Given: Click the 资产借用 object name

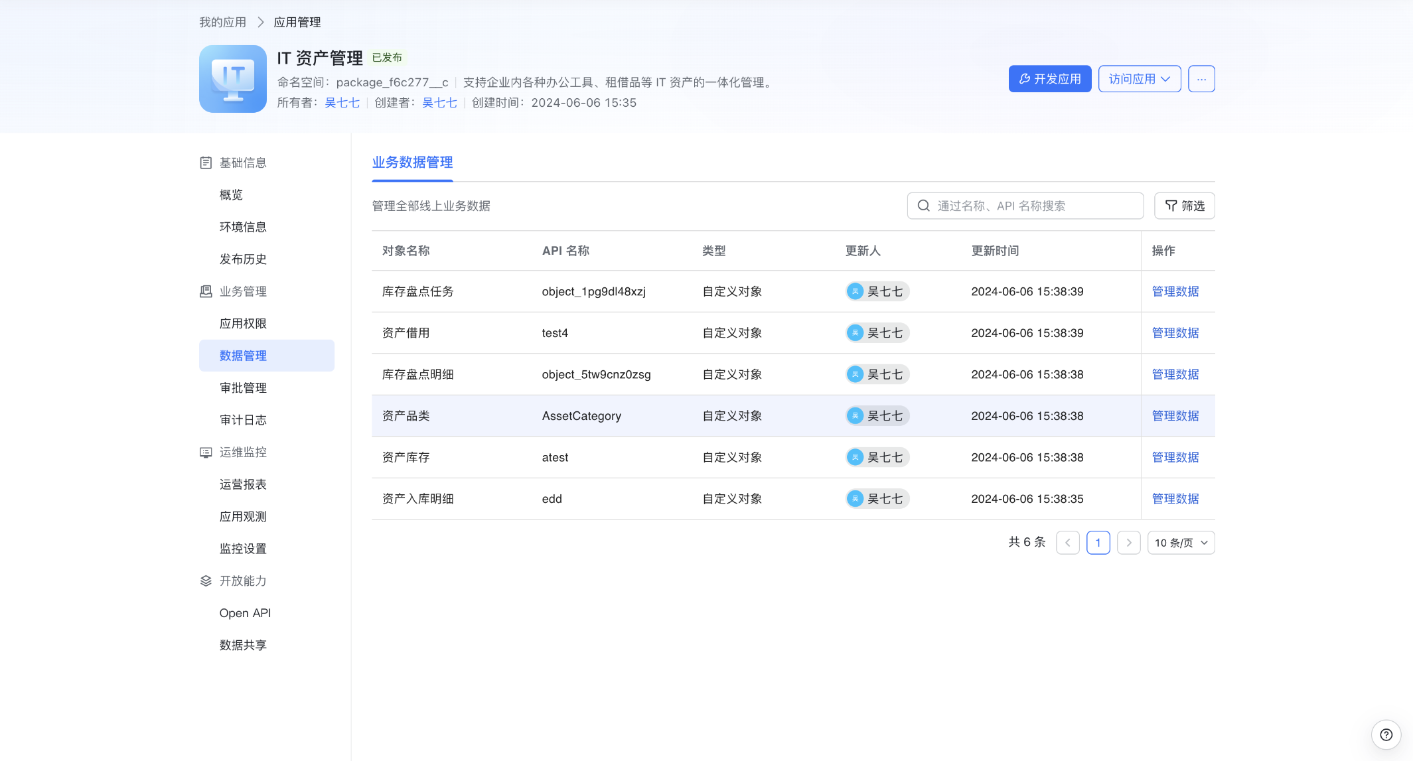Looking at the screenshot, I should [x=406, y=333].
